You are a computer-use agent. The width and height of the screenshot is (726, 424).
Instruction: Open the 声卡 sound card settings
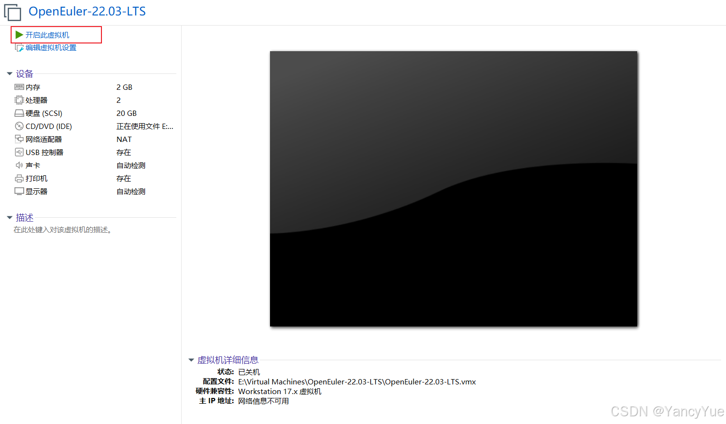pos(32,165)
